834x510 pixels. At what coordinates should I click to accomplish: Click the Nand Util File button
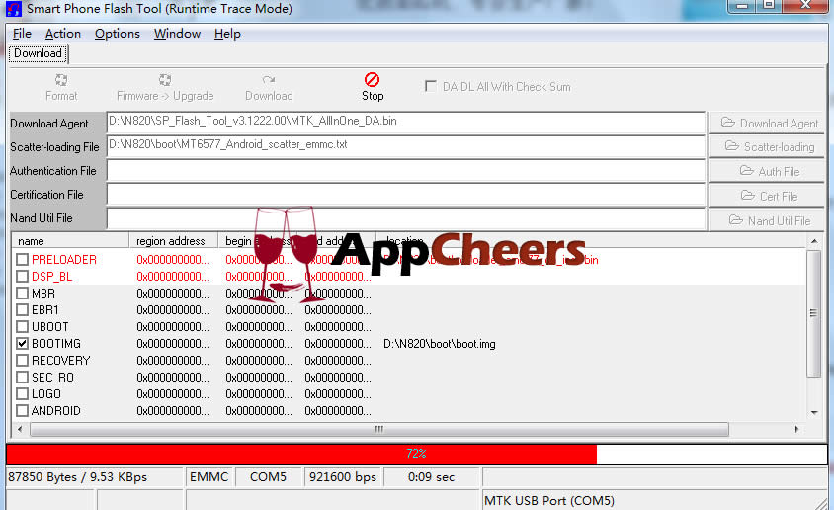(769, 220)
